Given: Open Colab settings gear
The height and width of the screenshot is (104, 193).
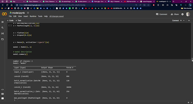Looking at the screenshot, I should [x=182, y=14].
